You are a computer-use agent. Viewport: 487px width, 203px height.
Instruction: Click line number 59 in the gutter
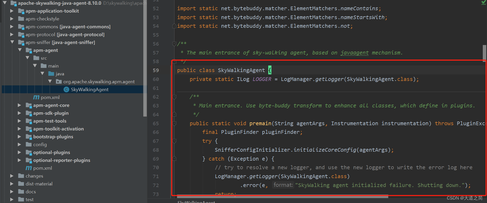156,70
